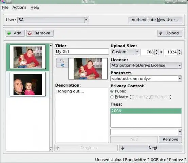The height and width of the screenshot is (163, 188).
Task: Decrease the 768 width value
Action: 156,53
